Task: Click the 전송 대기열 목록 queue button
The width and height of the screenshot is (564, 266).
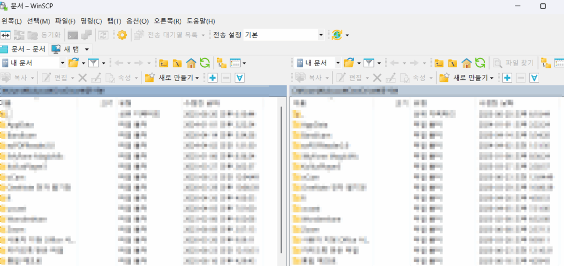Action: point(167,35)
